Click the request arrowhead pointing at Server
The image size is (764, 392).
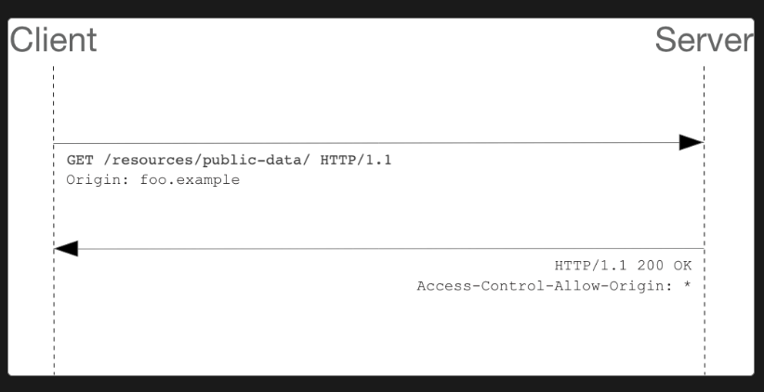[x=691, y=143]
